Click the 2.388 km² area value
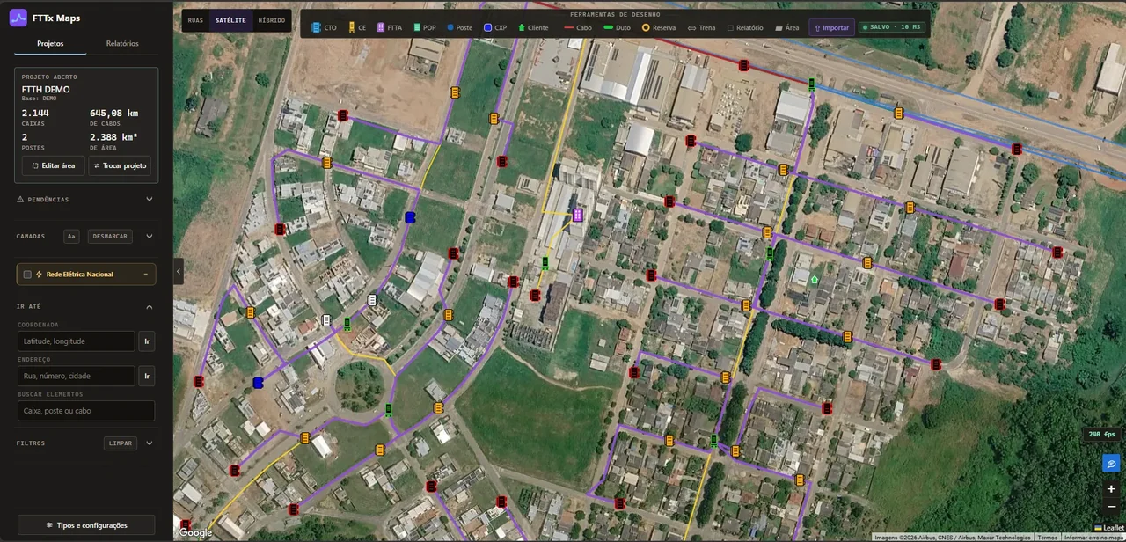 pyautogui.click(x=113, y=137)
